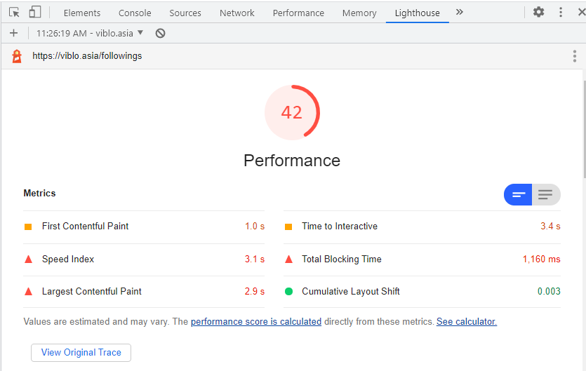Click the View Original Trace button

click(x=81, y=352)
